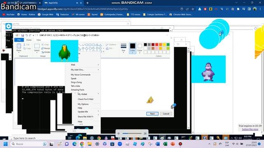This screenshot has height=148, width=264.
Task: Choose Amazing Facts from the menu
Action: 78,90
